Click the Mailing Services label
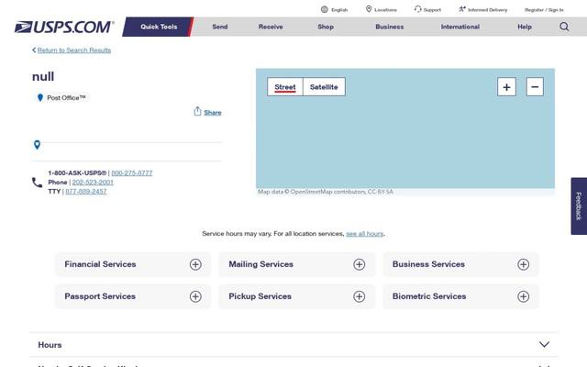 coord(260,264)
